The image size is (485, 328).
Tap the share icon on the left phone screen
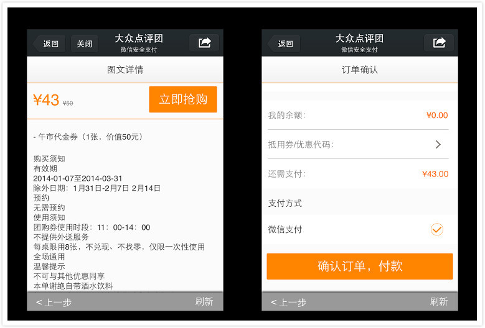204,43
